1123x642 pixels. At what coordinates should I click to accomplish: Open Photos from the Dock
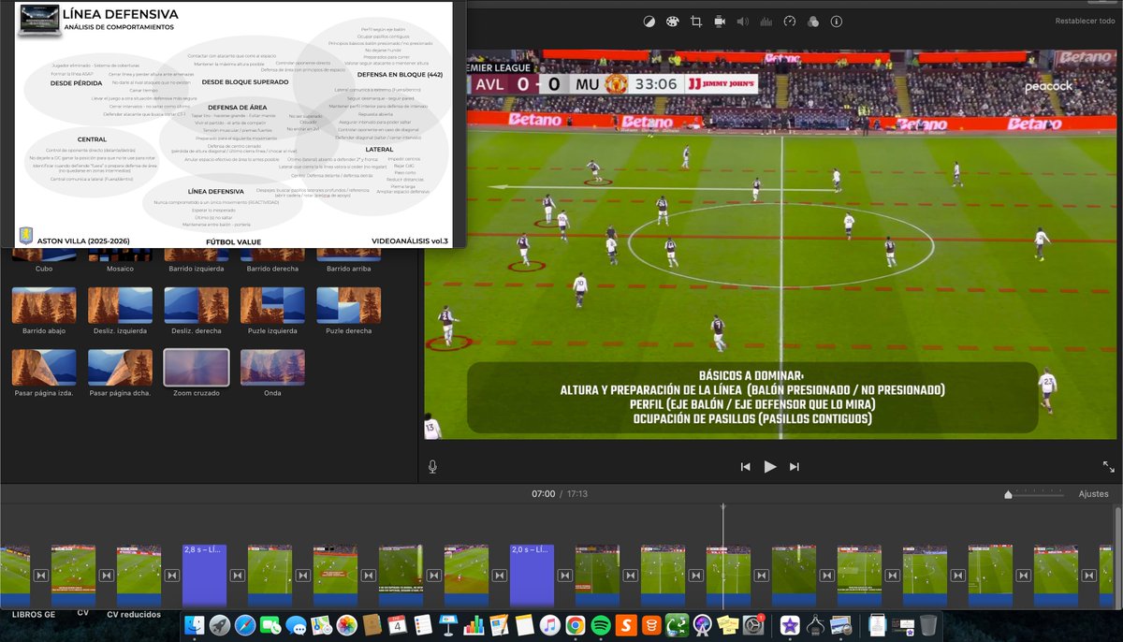click(347, 624)
